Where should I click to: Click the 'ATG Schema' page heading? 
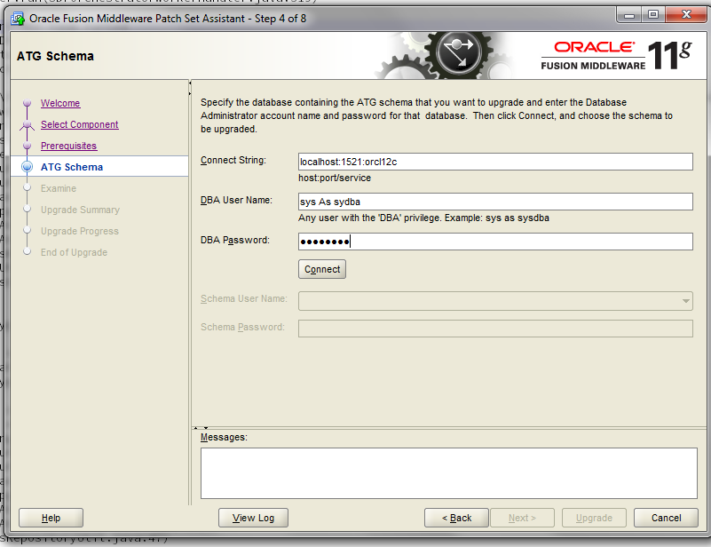(x=55, y=56)
